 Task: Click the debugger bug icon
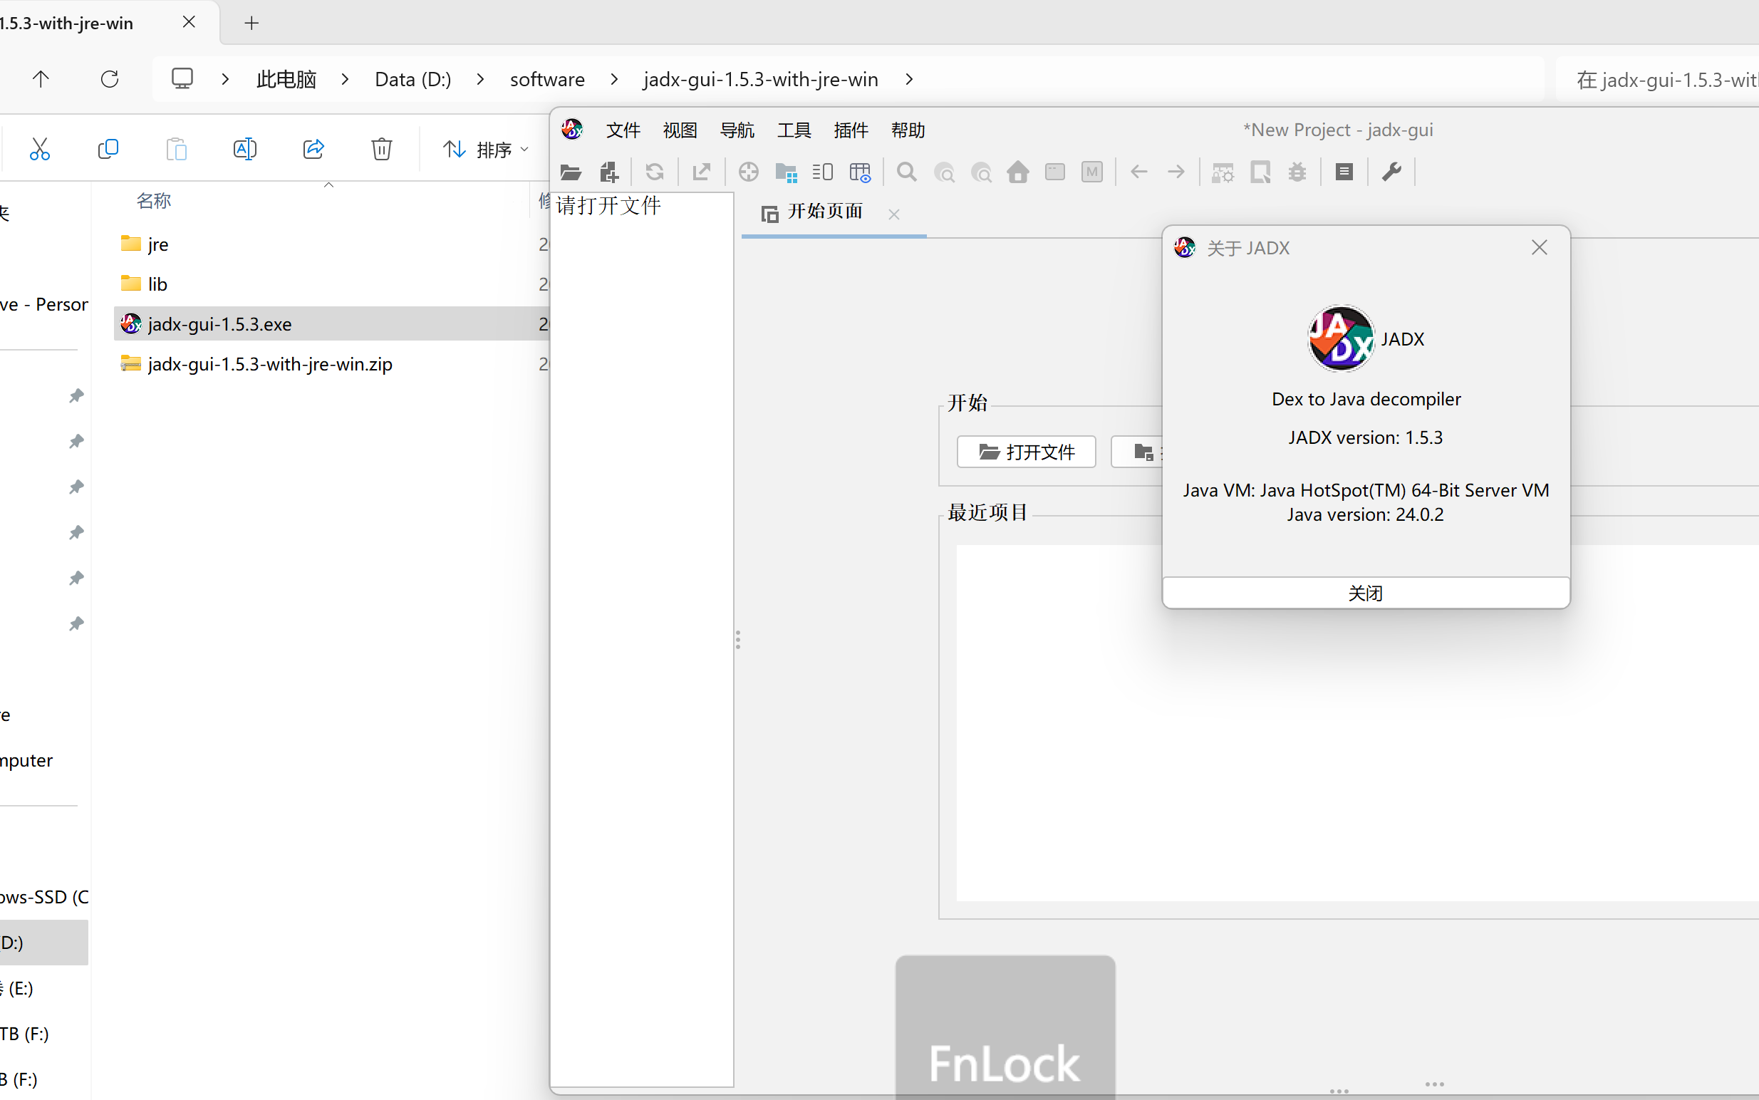coord(1297,172)
